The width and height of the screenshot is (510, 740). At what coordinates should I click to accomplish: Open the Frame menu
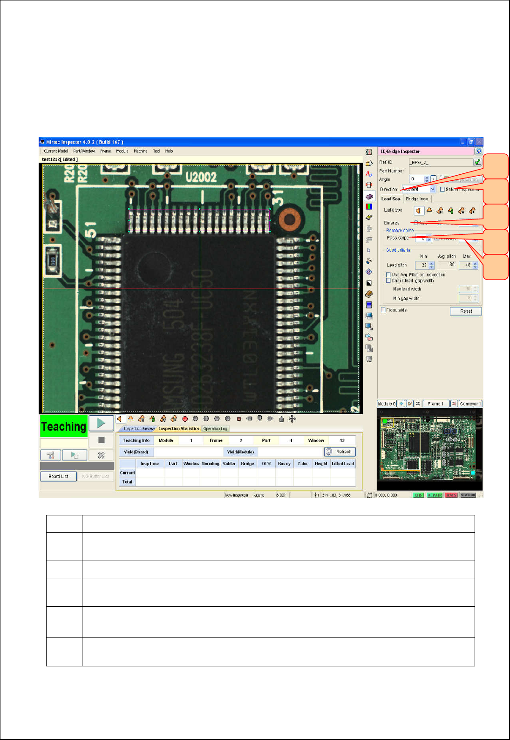[106, 151]
